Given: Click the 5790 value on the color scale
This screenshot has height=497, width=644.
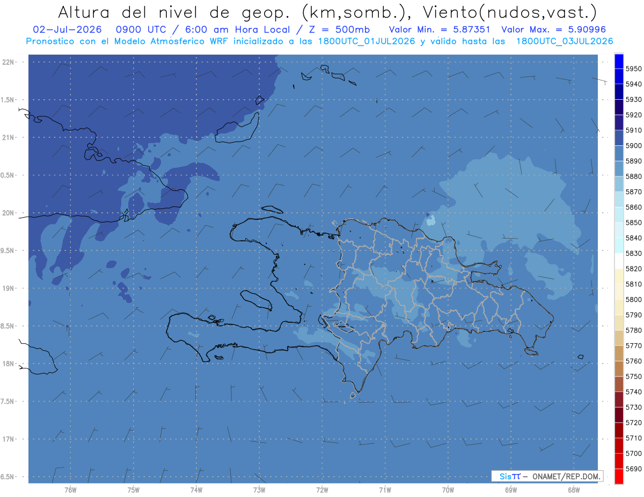Looking at the screenshot, I should point(634,315).
